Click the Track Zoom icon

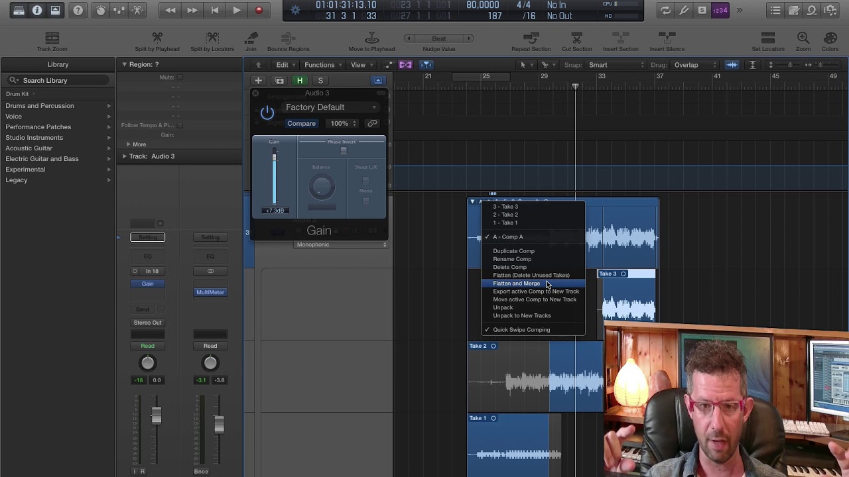[x=52, y=38]
